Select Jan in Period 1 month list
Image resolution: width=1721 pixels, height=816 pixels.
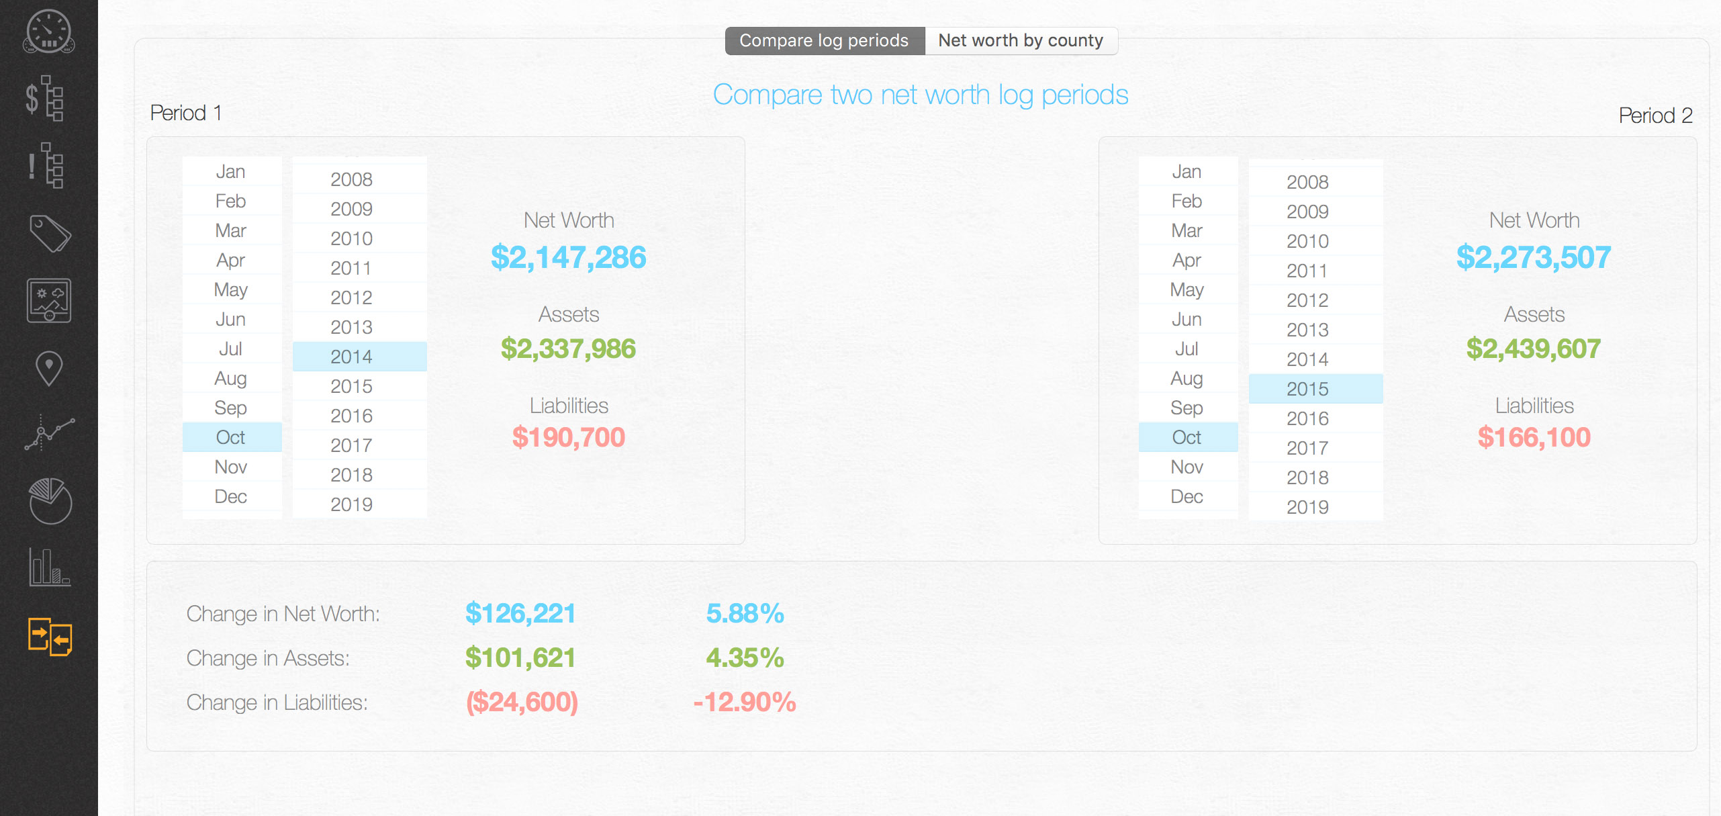pyautogui.click(x=232, y=171)
